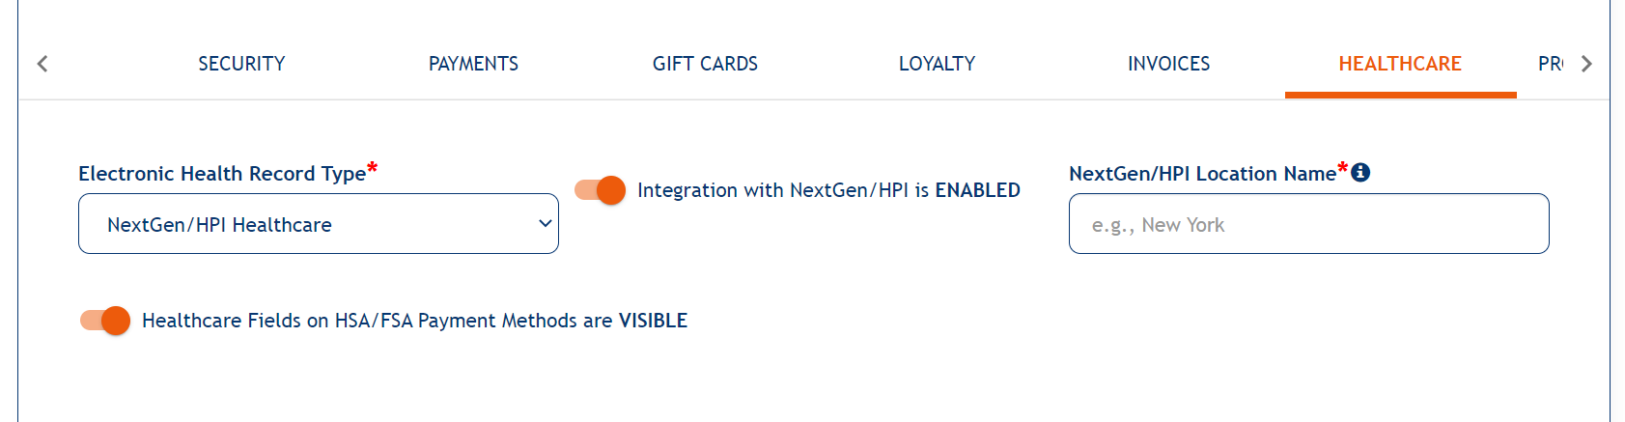Viewport: 1625px width, 422px height.
Task: Disable the NextGen/HPI integration toggle
Action: 601,190
